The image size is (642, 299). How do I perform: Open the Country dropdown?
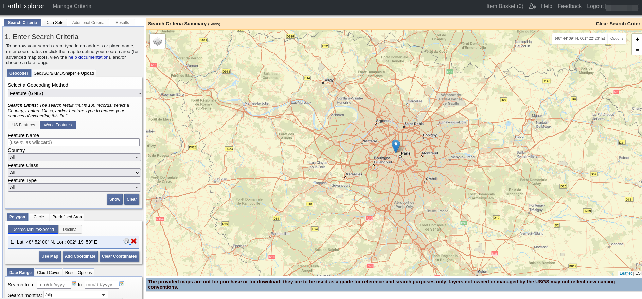coord(74,157)
